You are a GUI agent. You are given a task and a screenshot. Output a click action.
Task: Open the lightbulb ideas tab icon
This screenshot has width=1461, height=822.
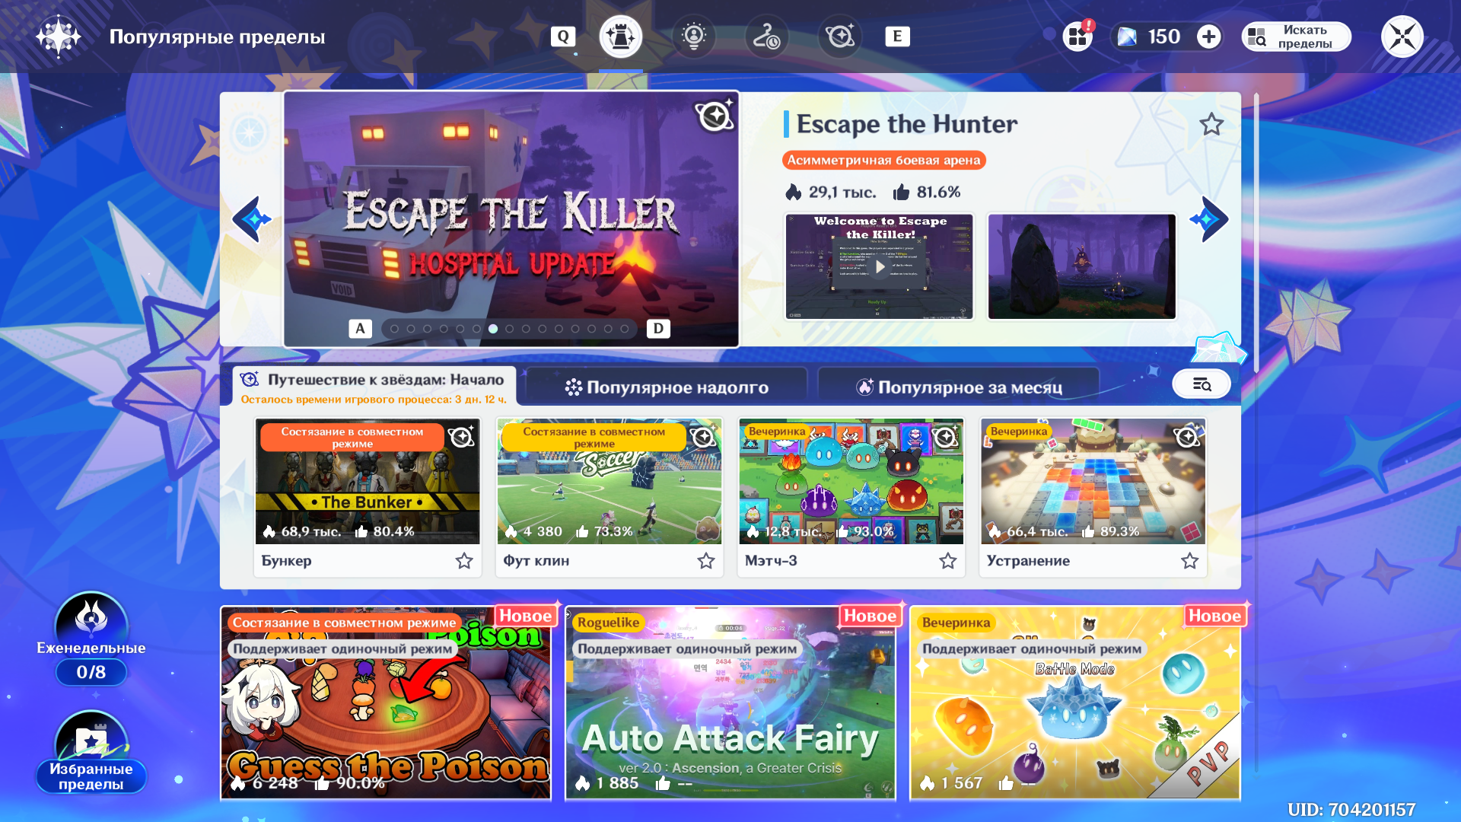[693, 37]
